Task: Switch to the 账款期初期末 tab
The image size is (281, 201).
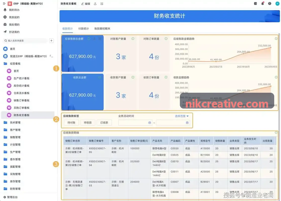Action: click(102, 29)
